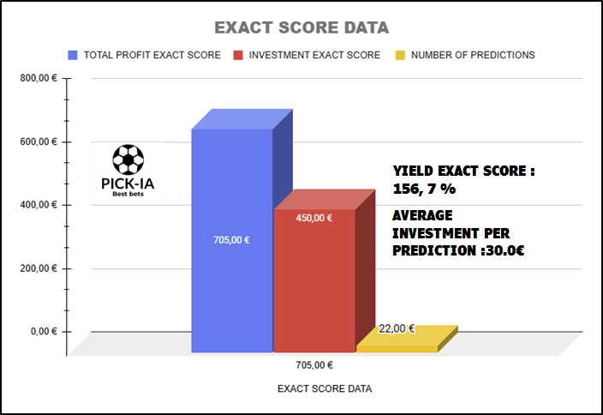Select the blue Total Profit legend swatch
603x415 pixels.
73,55
